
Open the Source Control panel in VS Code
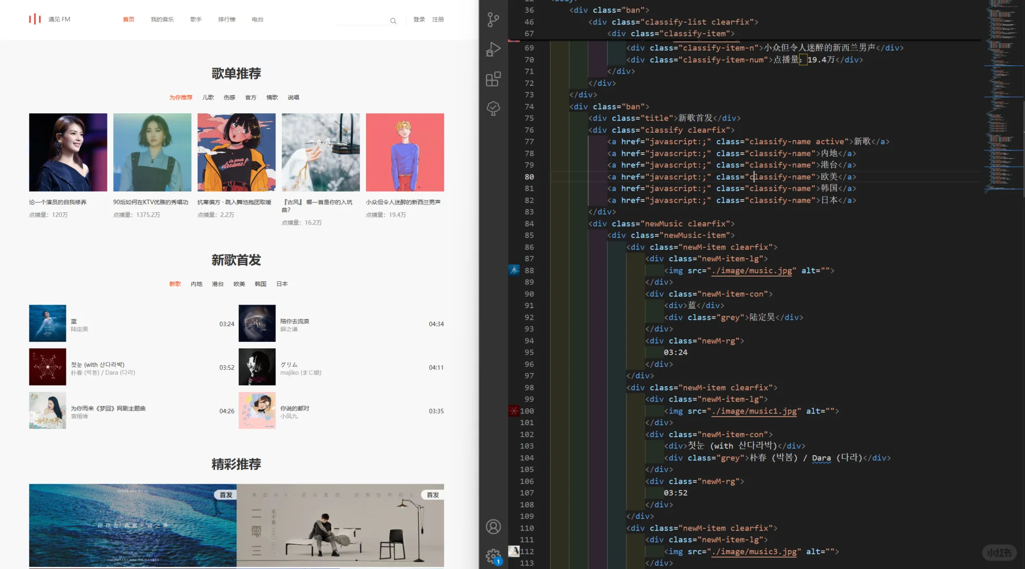493,19
